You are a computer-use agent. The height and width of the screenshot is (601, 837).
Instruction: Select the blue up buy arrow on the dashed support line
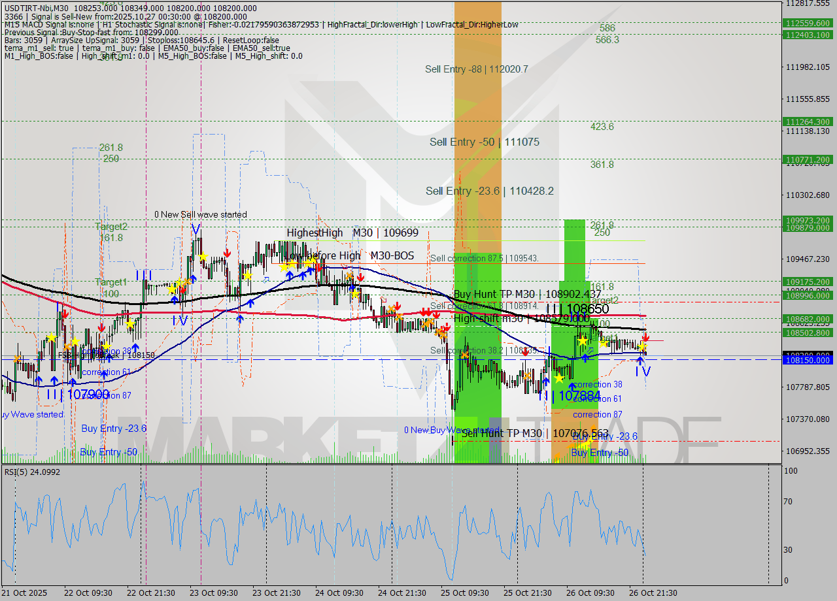tap(640, 360)
